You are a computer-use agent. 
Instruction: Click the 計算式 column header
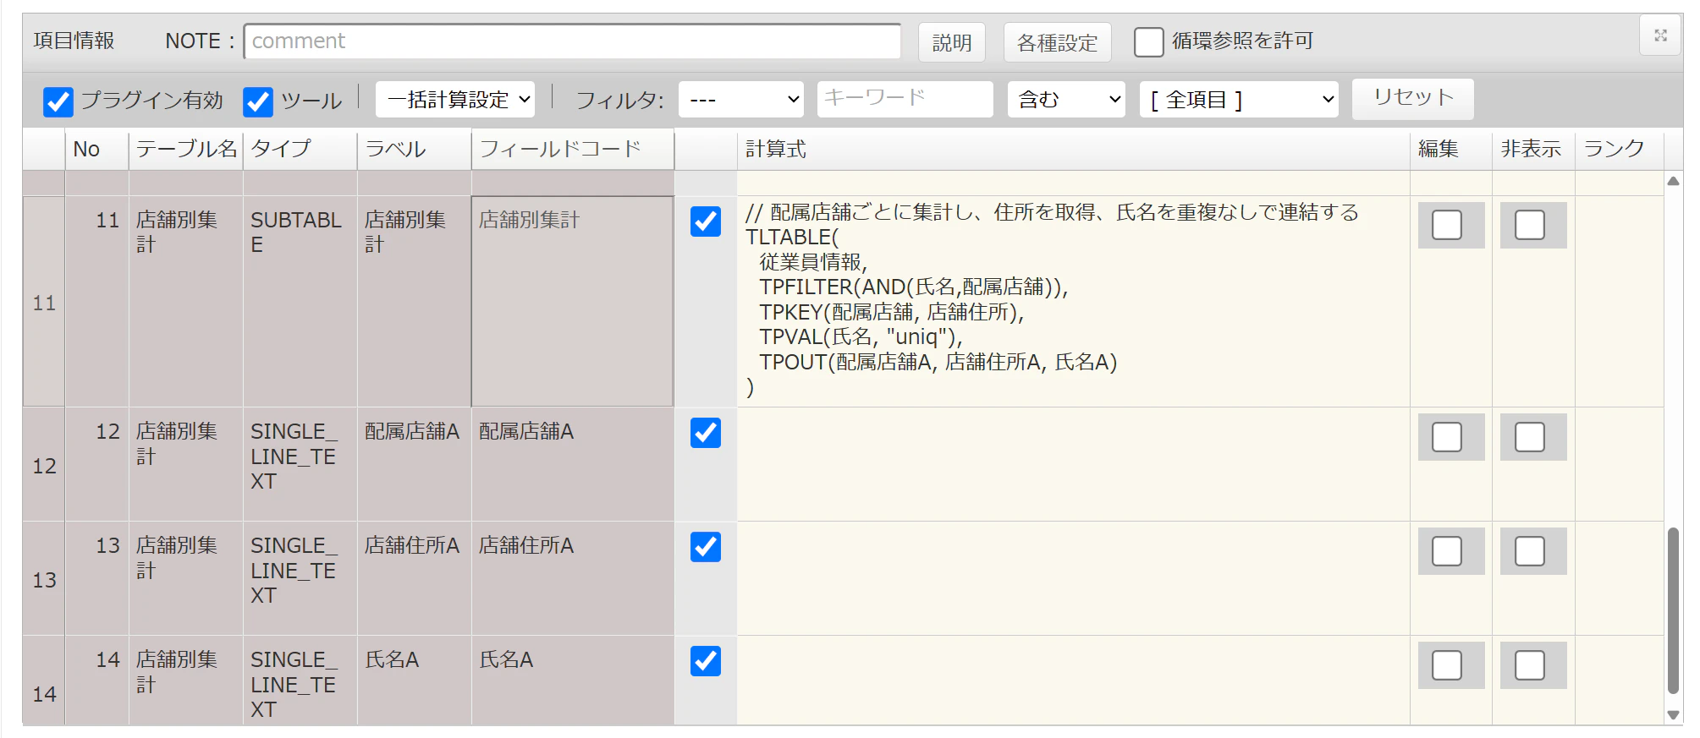pos(1073,150)
